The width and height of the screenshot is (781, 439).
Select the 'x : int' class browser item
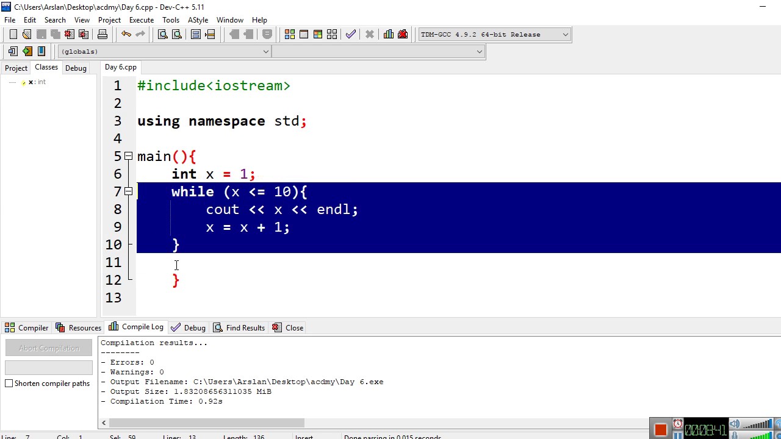coord(37,82)
